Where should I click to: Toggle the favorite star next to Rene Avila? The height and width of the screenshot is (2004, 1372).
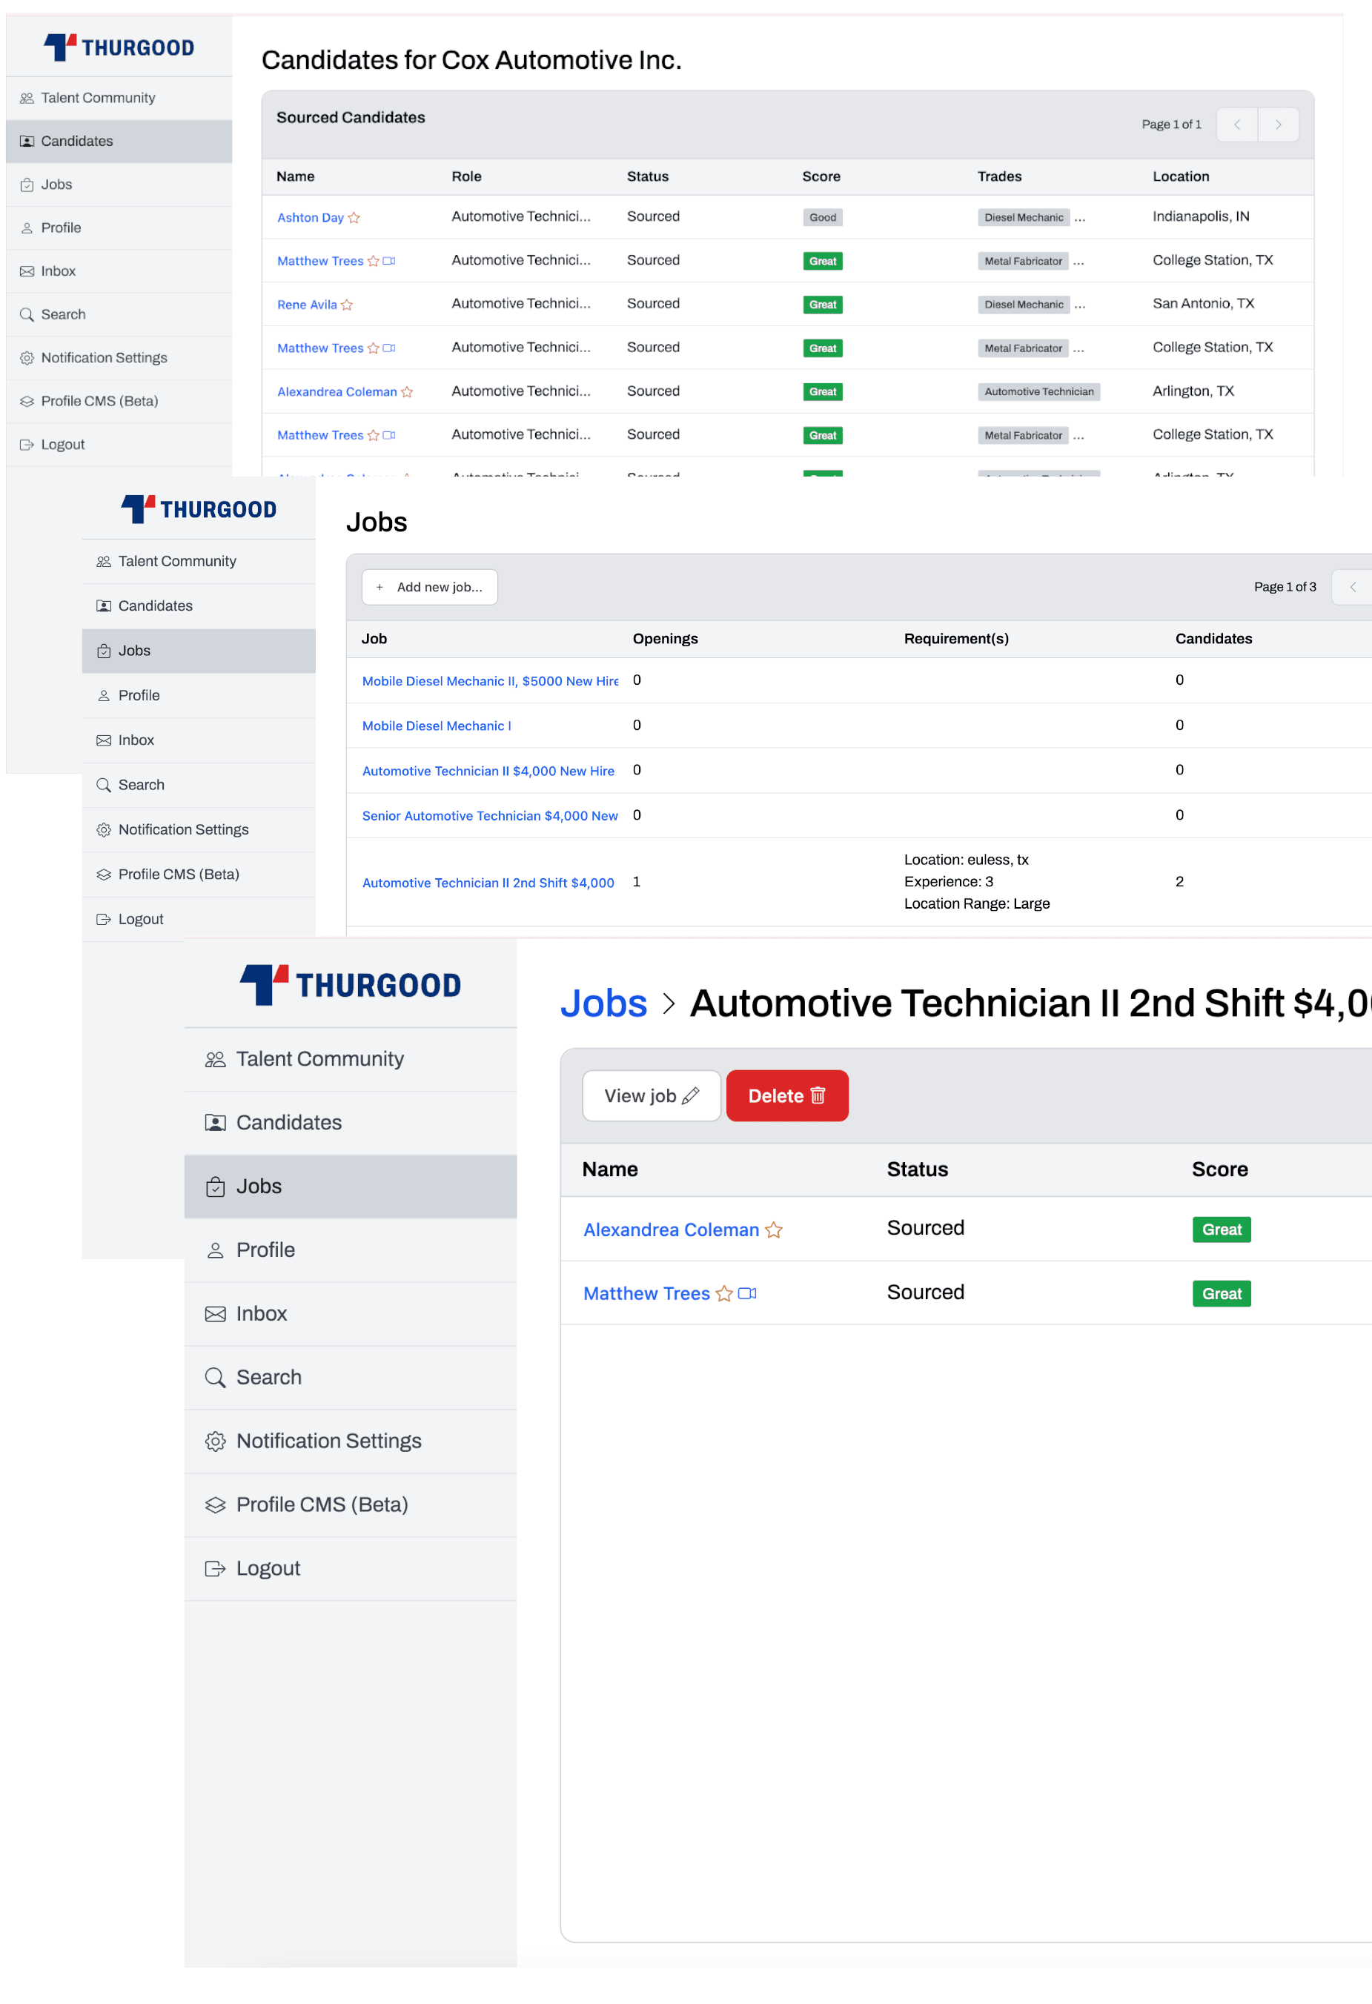(x=347, y=305)
